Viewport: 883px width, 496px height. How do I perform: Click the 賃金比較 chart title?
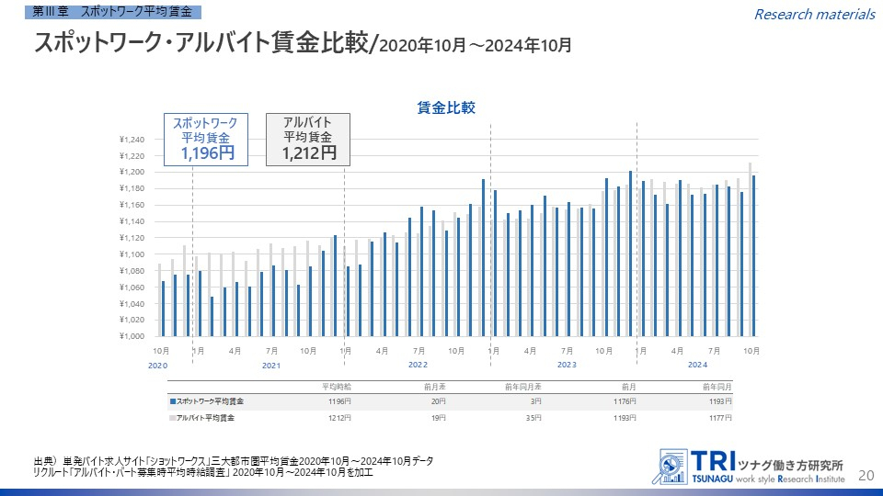click(446, 107)
